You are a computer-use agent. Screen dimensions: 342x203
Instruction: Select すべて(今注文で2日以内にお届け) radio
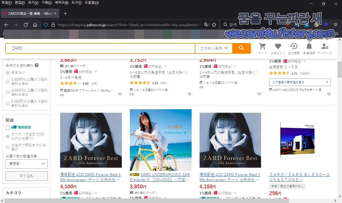click(x=8, y=136)
